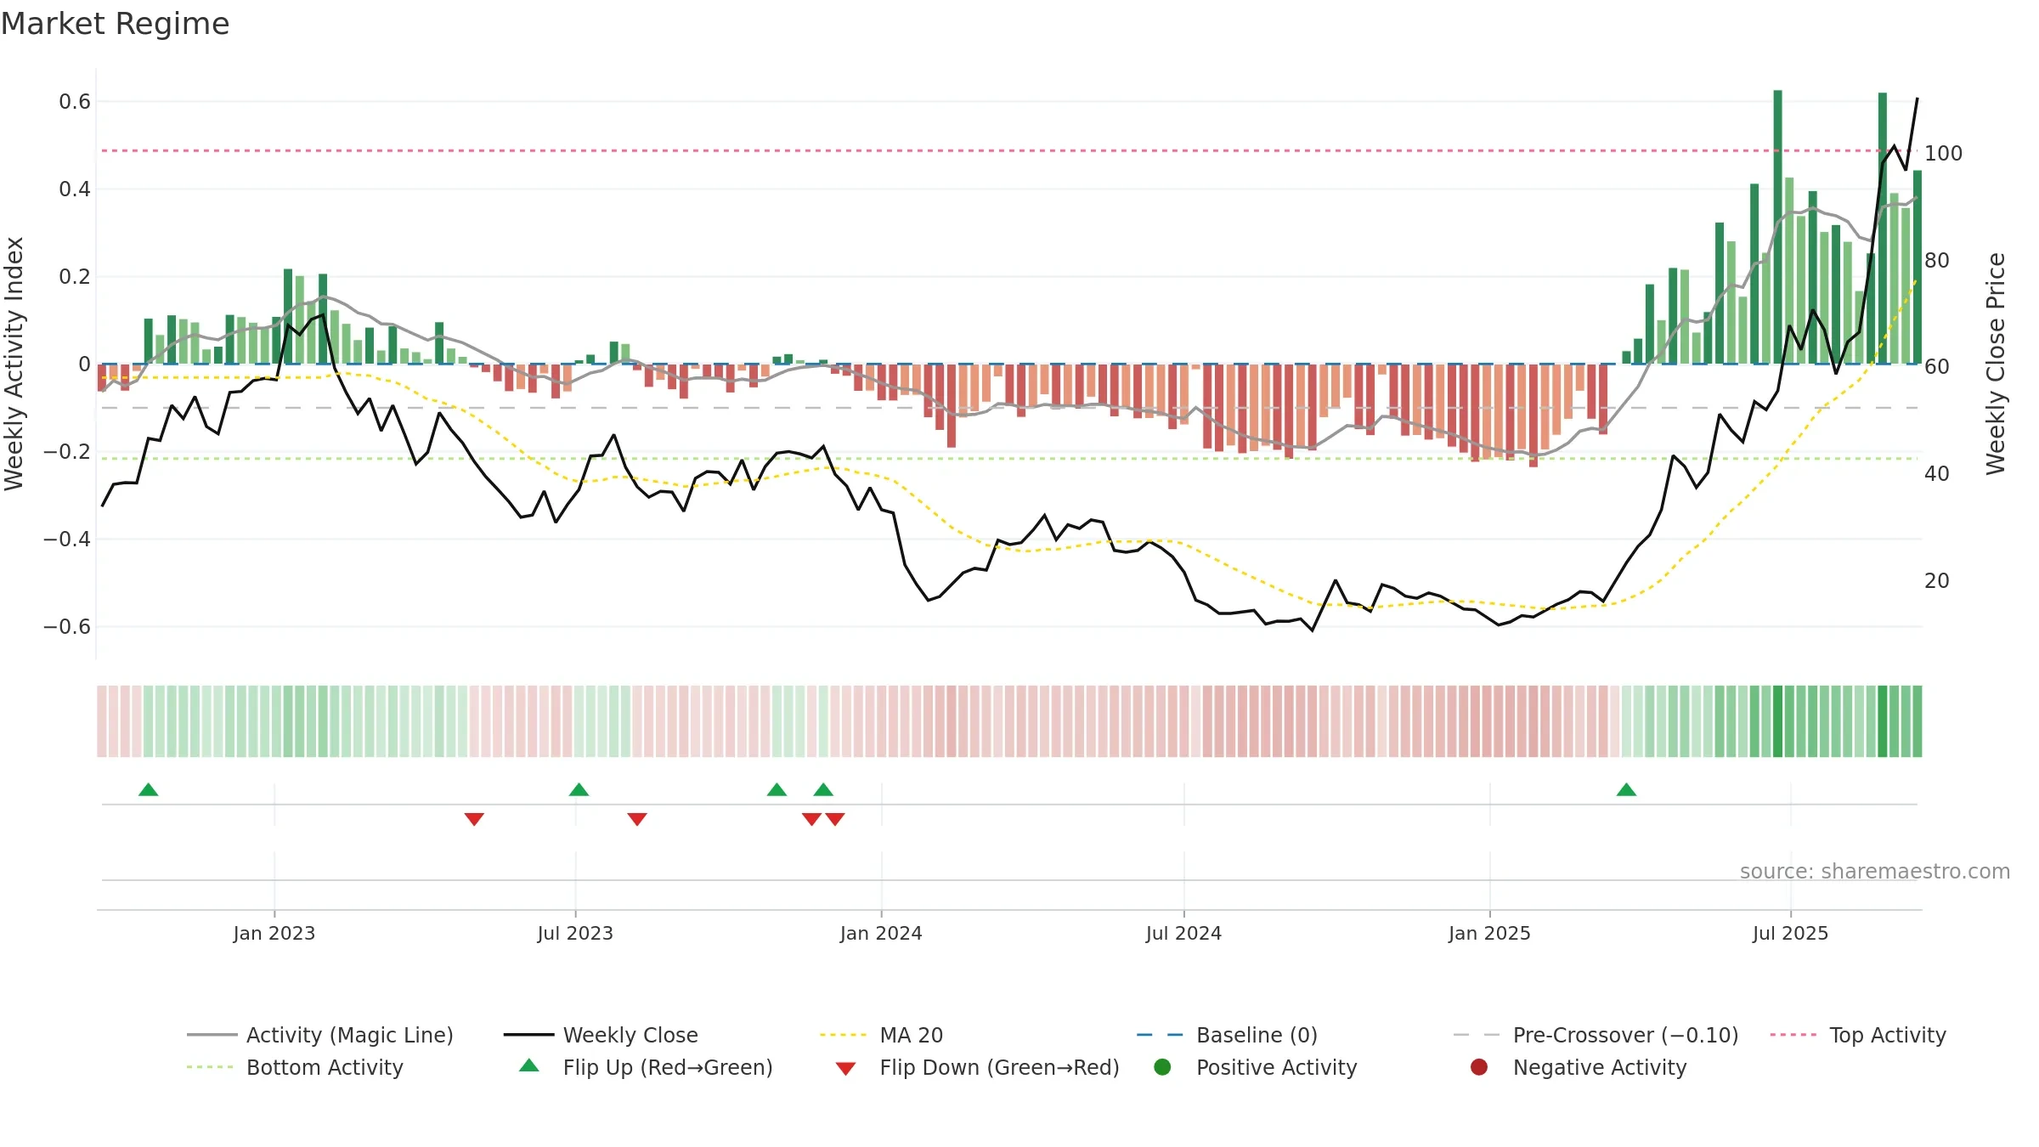
Task: Click the Jan 2023 axis label
Action: pyautogui.click(x=274, y=933)
